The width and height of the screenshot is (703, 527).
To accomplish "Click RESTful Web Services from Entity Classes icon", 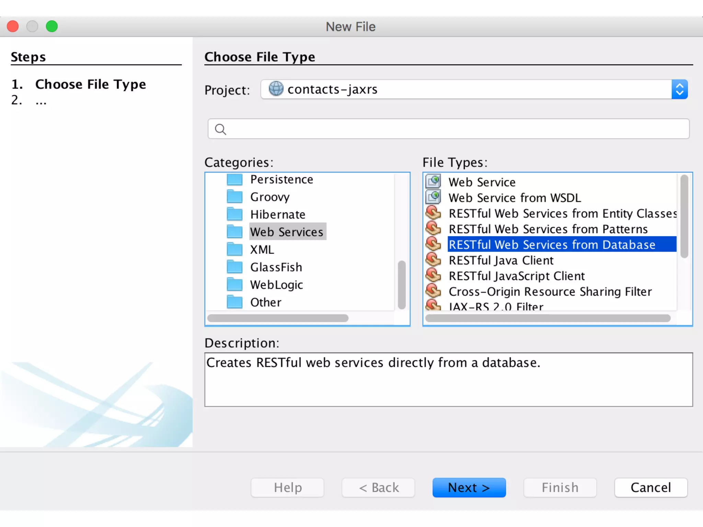I will pyautogui.click(x=433, y=213).
